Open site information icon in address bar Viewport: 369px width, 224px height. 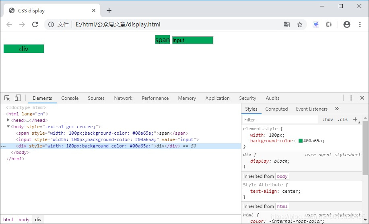click(x=51, y=24)
